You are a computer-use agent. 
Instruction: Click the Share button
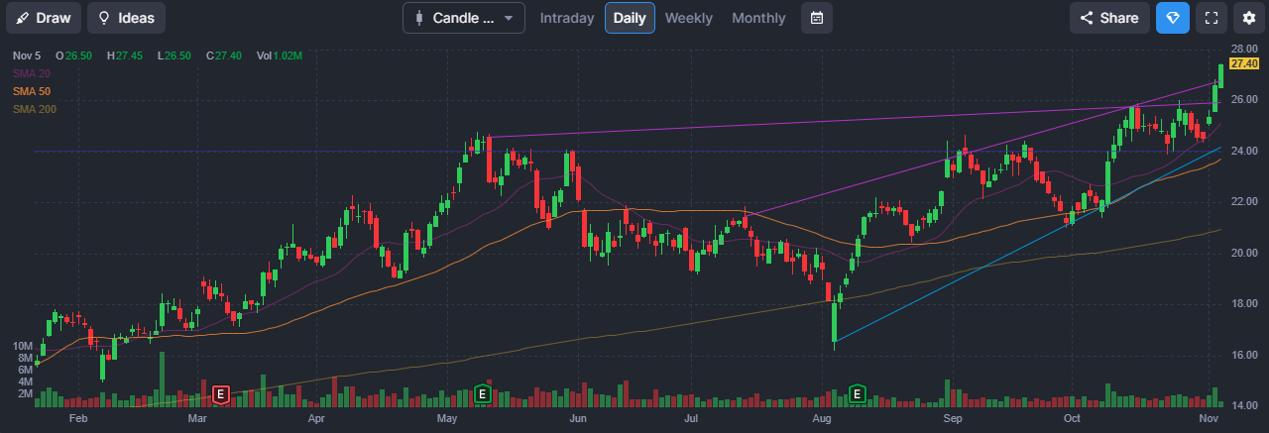1109,18
